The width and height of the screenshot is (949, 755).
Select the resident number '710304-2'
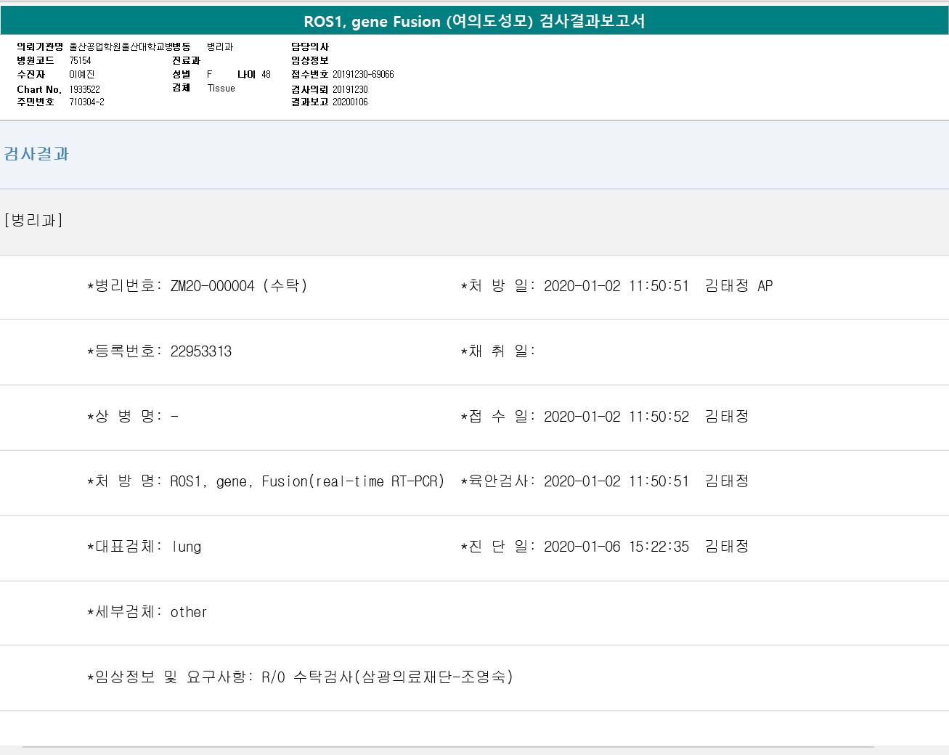tap(86, 102)
